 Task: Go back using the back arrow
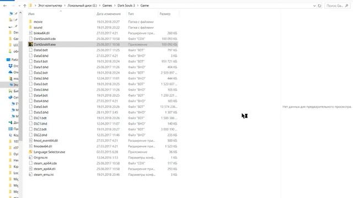pos(5,5)
